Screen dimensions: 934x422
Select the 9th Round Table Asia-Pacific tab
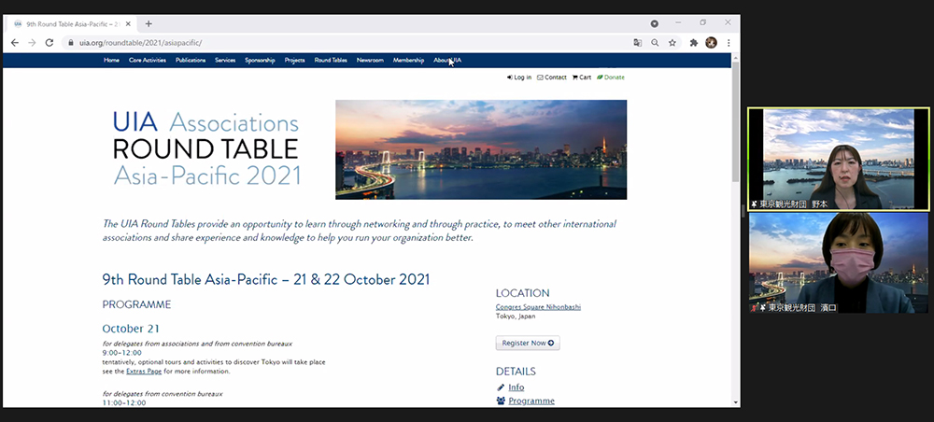coord(72,24)
